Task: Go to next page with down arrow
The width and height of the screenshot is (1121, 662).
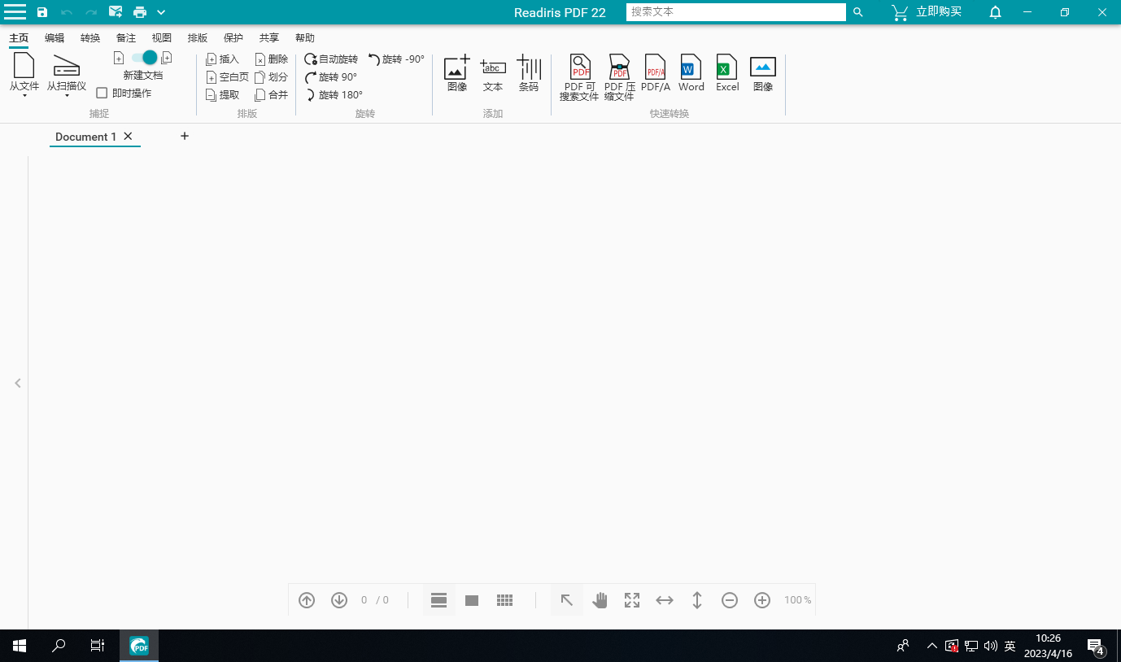Action: 339,600
